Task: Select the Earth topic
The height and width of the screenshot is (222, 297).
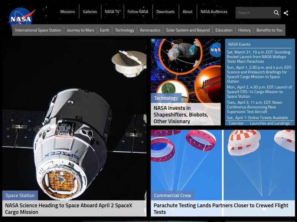Action: tap(105, 30)
